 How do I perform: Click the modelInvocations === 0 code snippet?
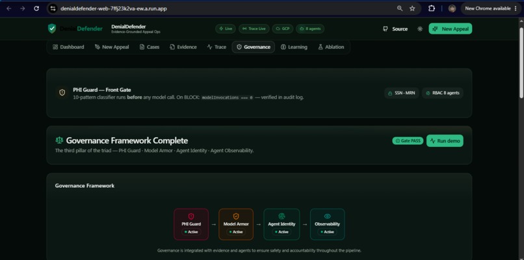tap(228, 97)
